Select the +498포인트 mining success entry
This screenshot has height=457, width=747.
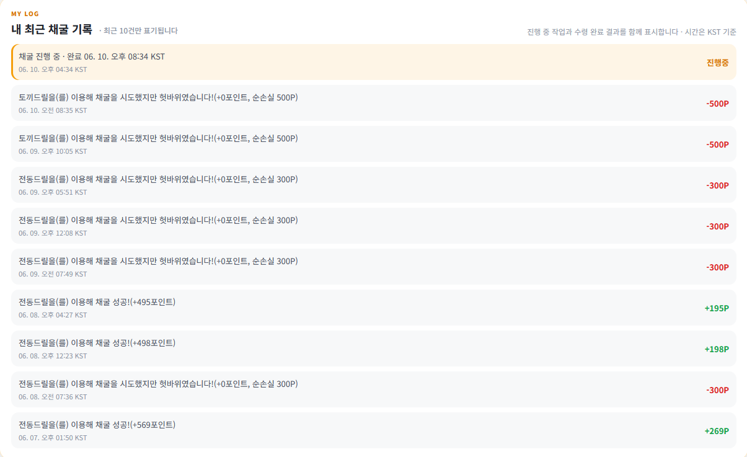click(x=374, y=348)
